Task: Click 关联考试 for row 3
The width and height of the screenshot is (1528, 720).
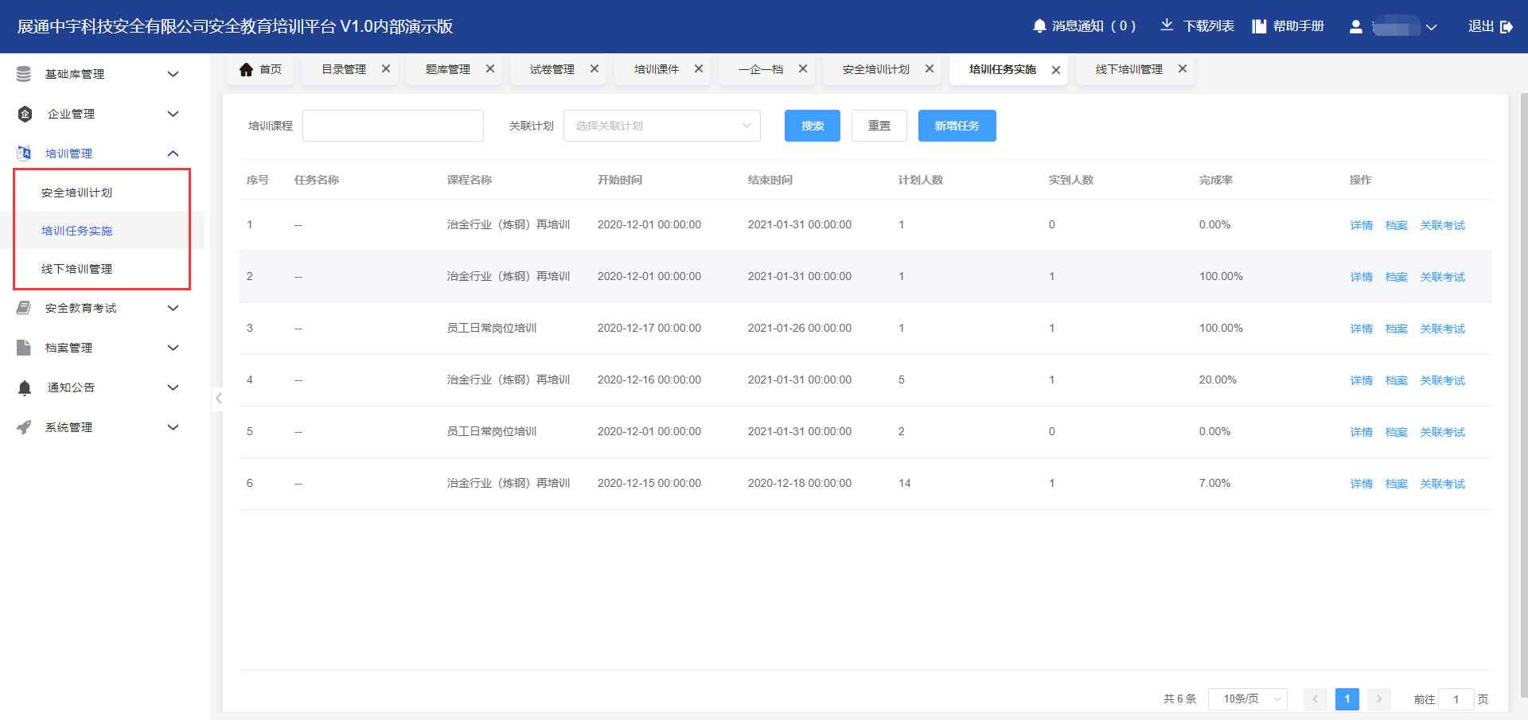Action: [1443, 329]
